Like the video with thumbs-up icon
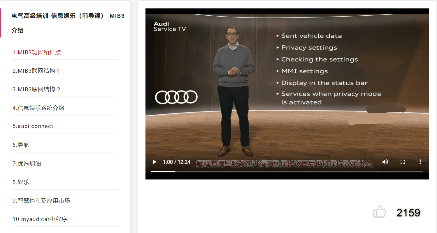 [380, 211]
